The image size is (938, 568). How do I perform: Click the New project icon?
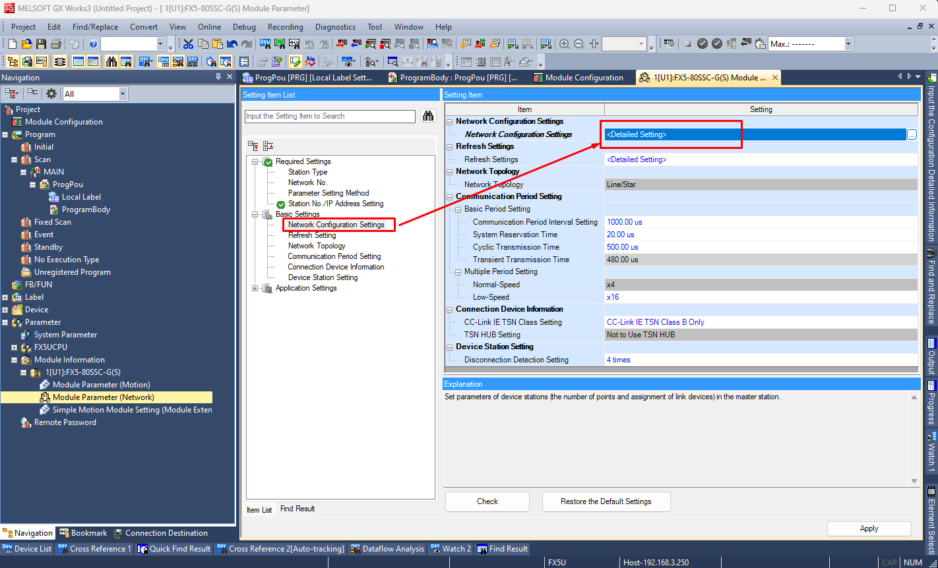(13, 44)
